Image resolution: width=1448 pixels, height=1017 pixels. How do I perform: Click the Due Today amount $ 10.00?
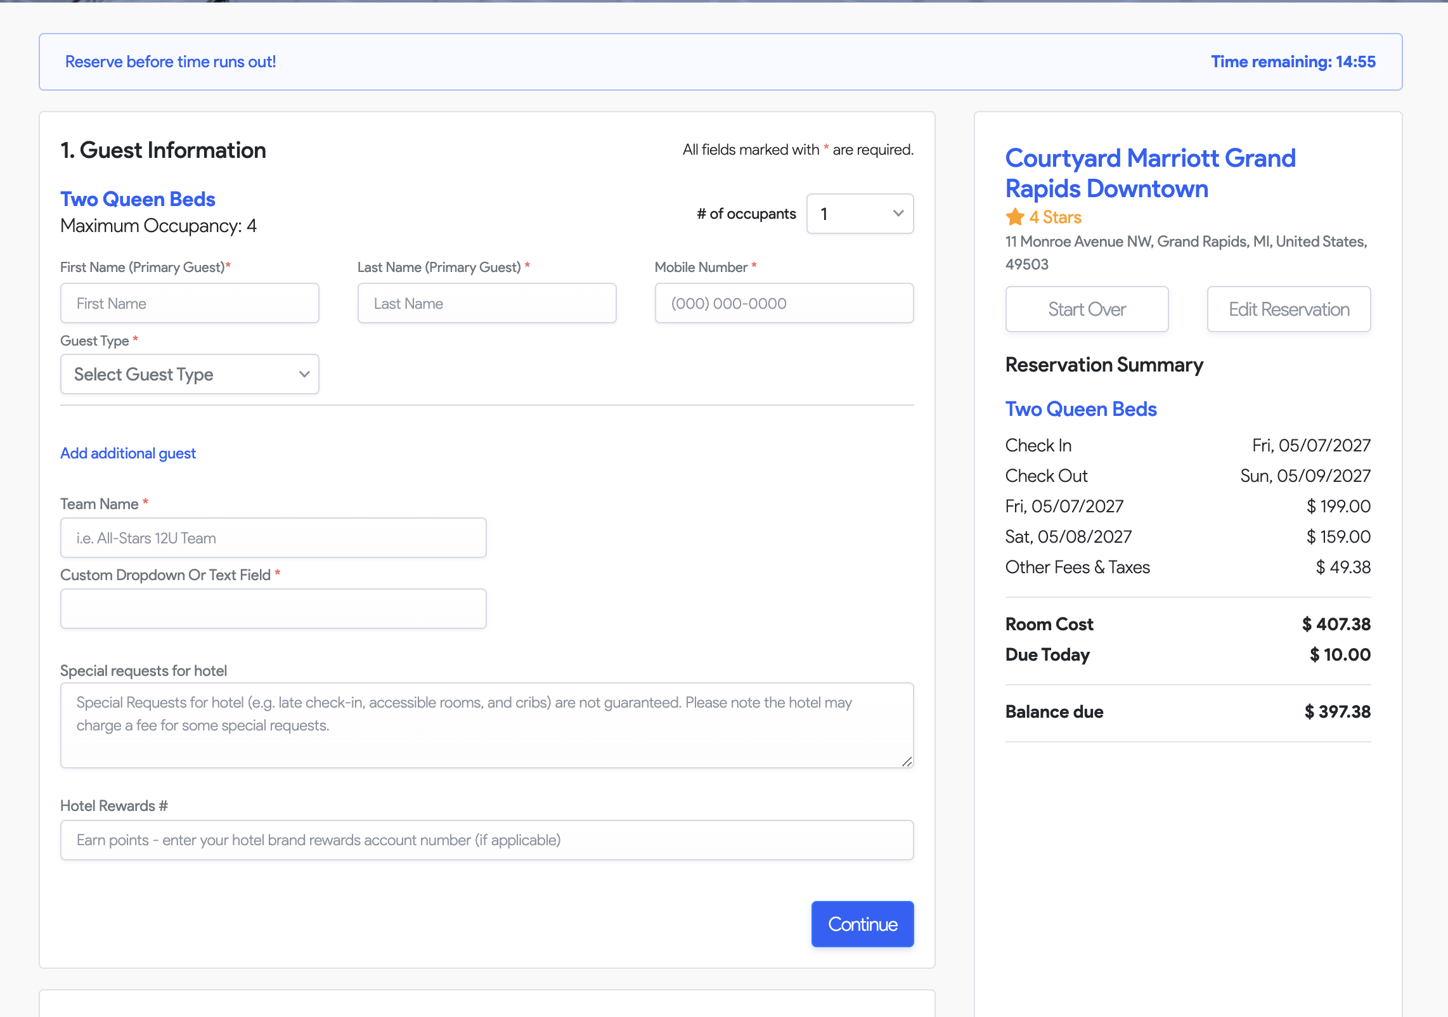coord(1340,654)
